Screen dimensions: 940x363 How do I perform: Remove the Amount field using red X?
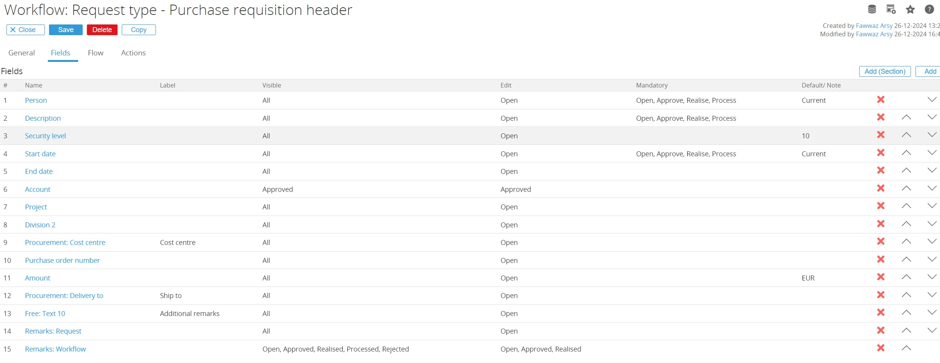pyautogui.click(x=881, y=277)
